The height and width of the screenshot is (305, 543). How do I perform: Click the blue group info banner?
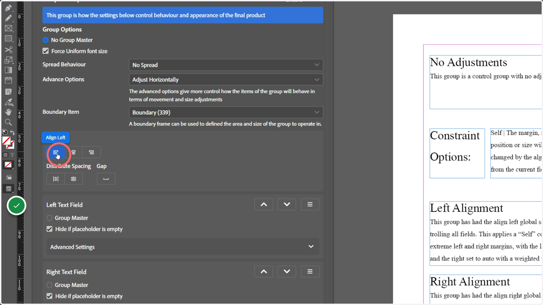183,15
